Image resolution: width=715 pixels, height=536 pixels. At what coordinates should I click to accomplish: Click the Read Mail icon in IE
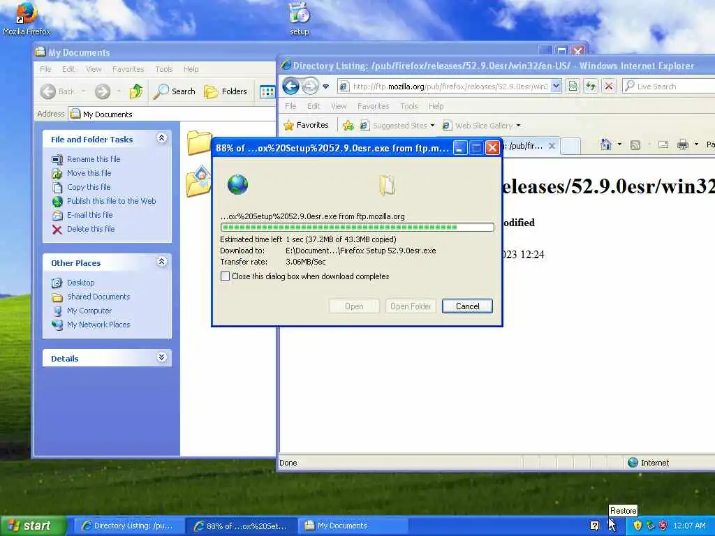pyautogui.click(x=663, y=145)
